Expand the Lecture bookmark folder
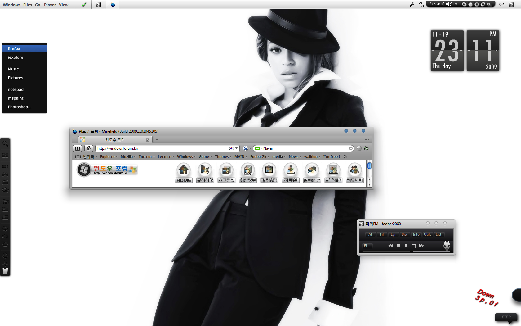Screen dimensions: 521x326 click(x=166, y=157)
